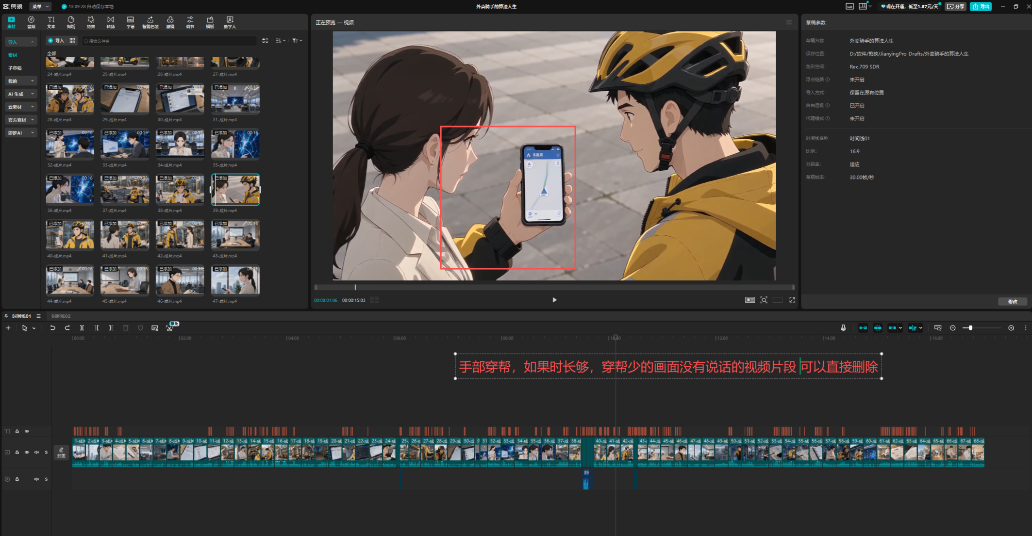Viewport: 1032px width, 536px height.
Task: Open the 特效 (effects) panel
Action: (91, 22)
